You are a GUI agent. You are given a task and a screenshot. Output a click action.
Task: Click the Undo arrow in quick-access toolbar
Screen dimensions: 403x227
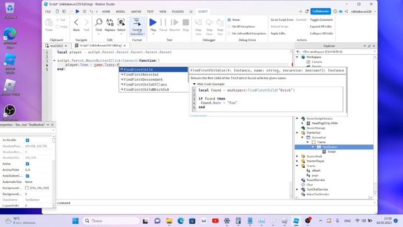tap(91, 11)
